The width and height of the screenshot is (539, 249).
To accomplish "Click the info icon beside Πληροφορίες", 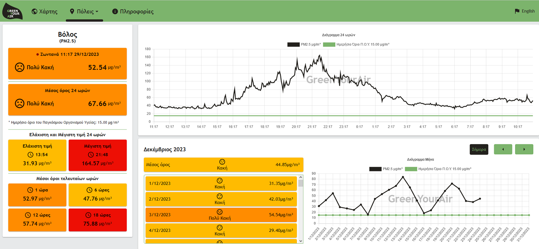I will tap(115, 11).
